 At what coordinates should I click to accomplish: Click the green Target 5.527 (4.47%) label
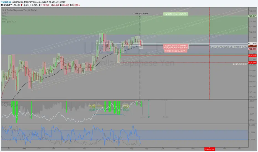176,14
